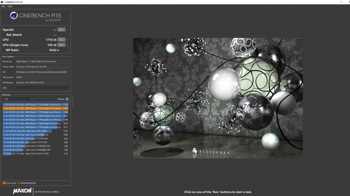Screen dimensions: 350x196
Task: Open the Help menu
Action: coord(10,6)
